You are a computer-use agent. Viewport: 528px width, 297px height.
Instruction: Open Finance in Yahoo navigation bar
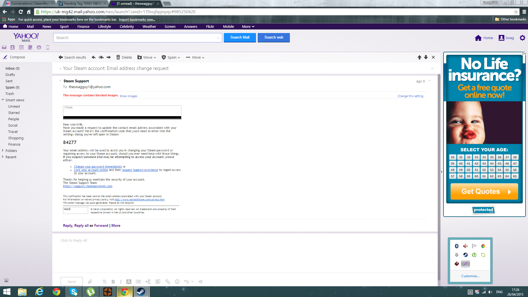(x=83, y=27)
